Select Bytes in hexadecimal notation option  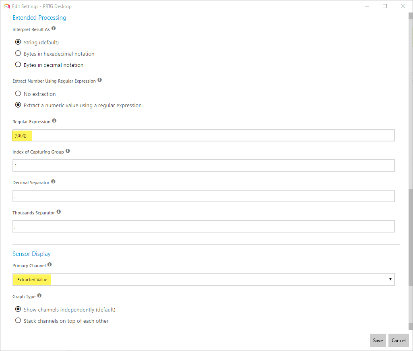click(18, 53)
